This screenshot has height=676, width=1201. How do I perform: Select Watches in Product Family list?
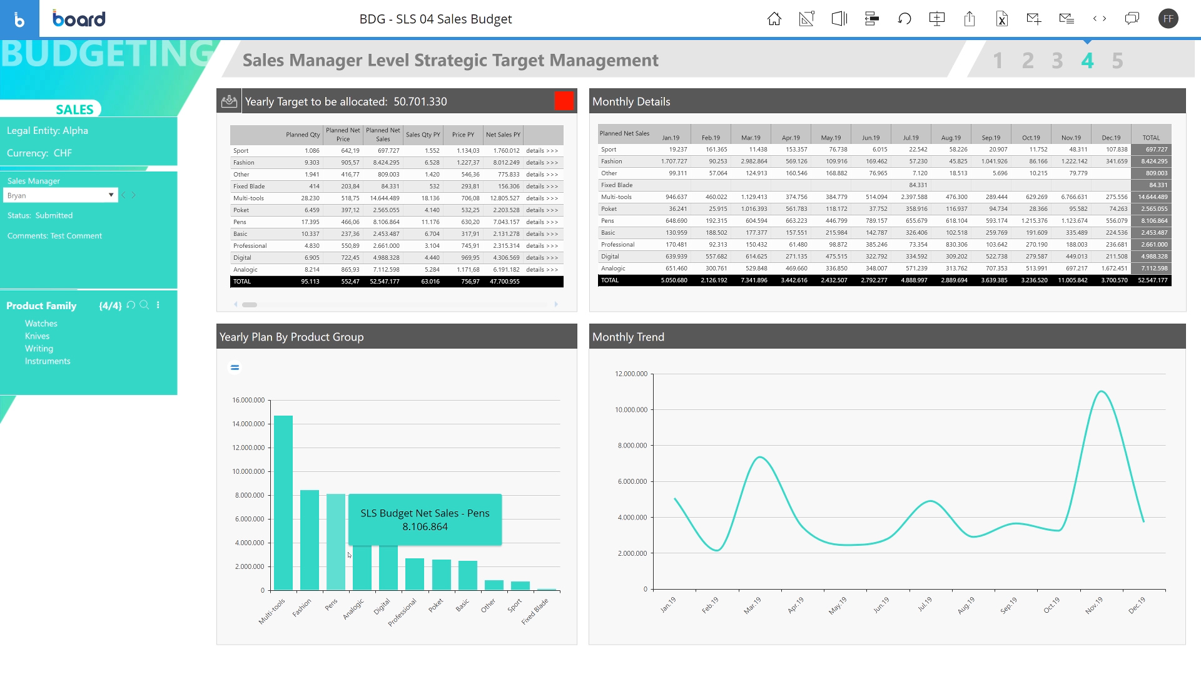tap(41, 324)
